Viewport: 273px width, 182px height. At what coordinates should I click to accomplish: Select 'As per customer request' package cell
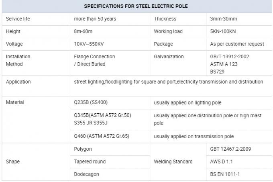[x=237, y=44]
